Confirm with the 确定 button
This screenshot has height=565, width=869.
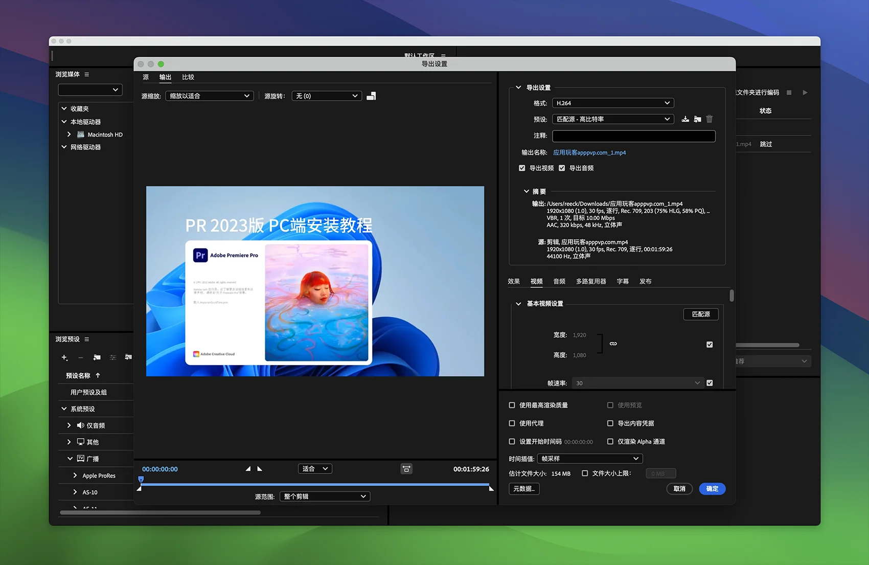click(712, 489)
